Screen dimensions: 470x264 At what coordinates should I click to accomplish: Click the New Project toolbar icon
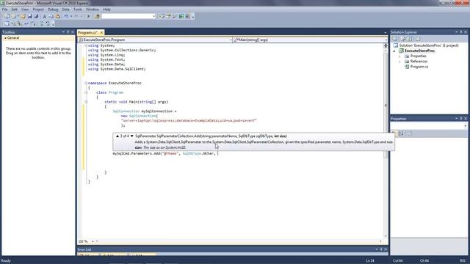click(7, 16)
